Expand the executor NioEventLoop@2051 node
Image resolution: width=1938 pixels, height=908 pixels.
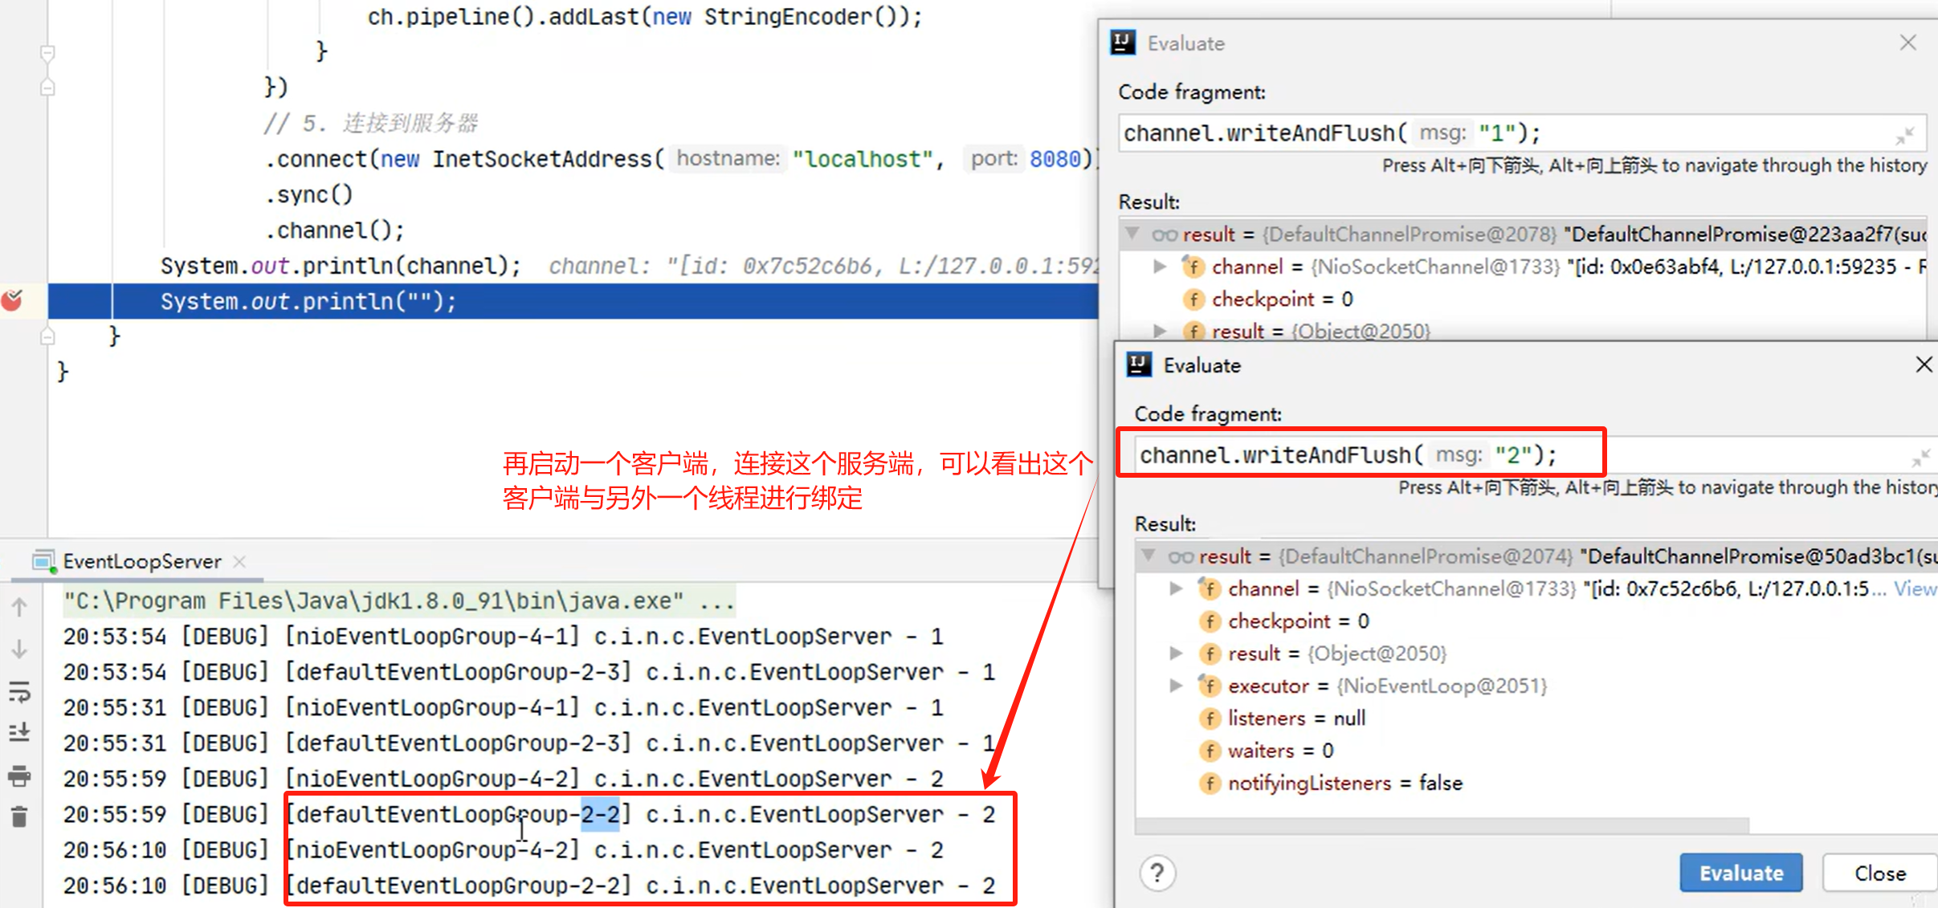point(1176,686)
